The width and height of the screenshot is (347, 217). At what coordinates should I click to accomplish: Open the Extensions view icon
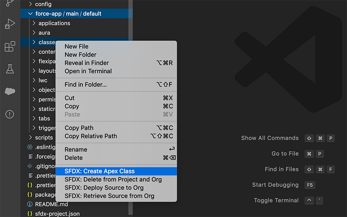click(x=10, y=46)
